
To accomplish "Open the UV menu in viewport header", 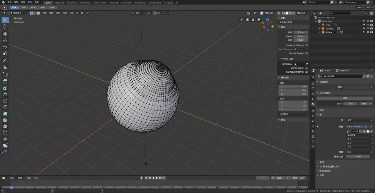I will pyautogui.click(x=87, y=13).
